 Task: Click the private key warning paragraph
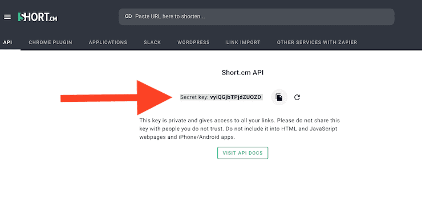pyautogui.click(x=240, y=129)
